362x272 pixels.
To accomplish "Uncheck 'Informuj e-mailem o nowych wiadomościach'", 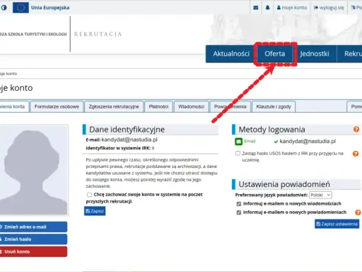I will (x=239, y=204).
